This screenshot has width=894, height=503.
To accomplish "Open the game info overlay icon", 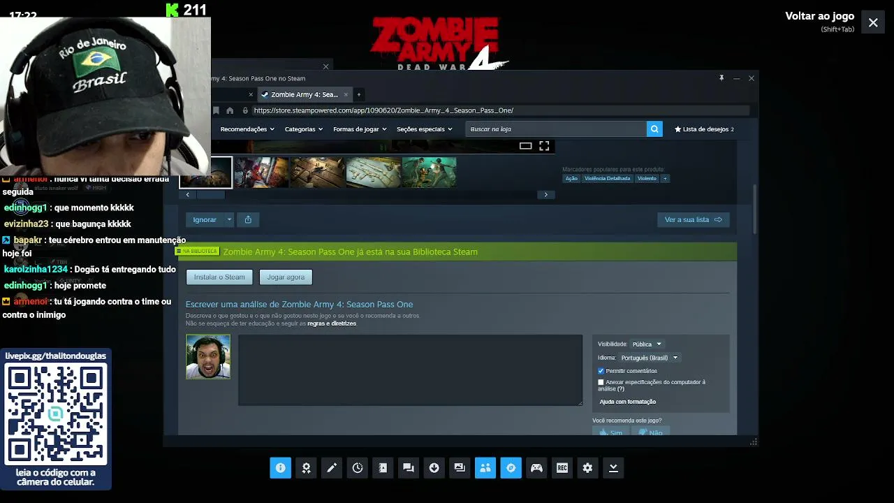I will click(280, 468).
